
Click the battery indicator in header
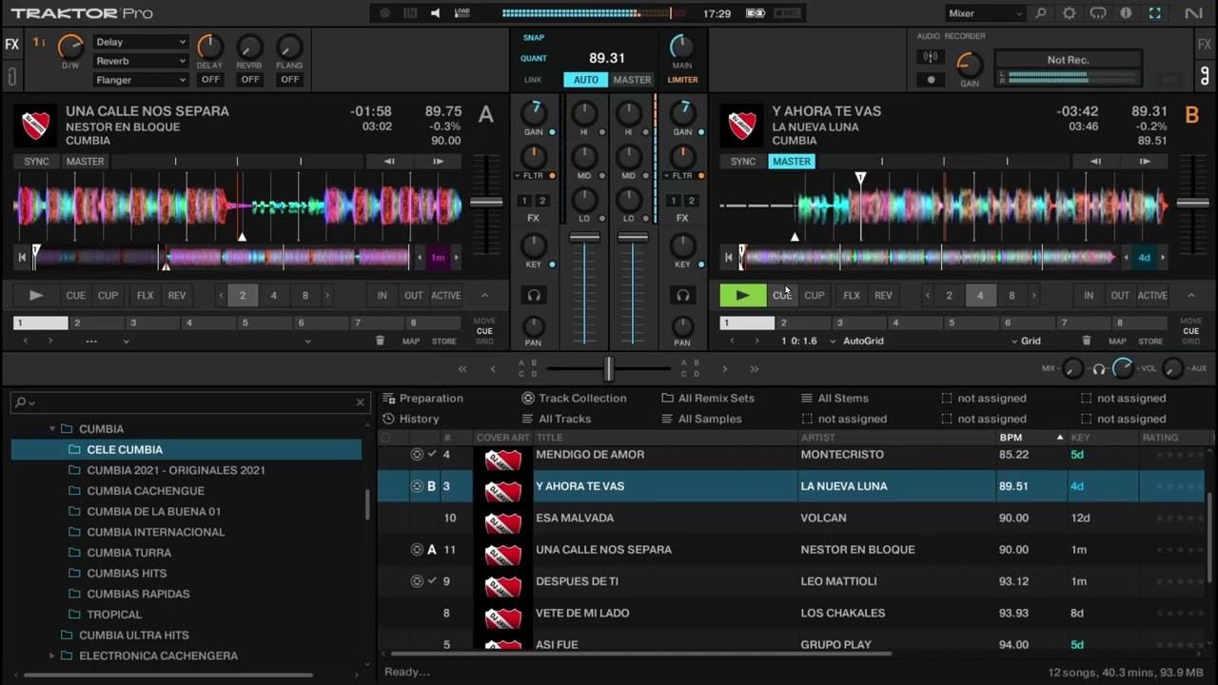[756, 13]
